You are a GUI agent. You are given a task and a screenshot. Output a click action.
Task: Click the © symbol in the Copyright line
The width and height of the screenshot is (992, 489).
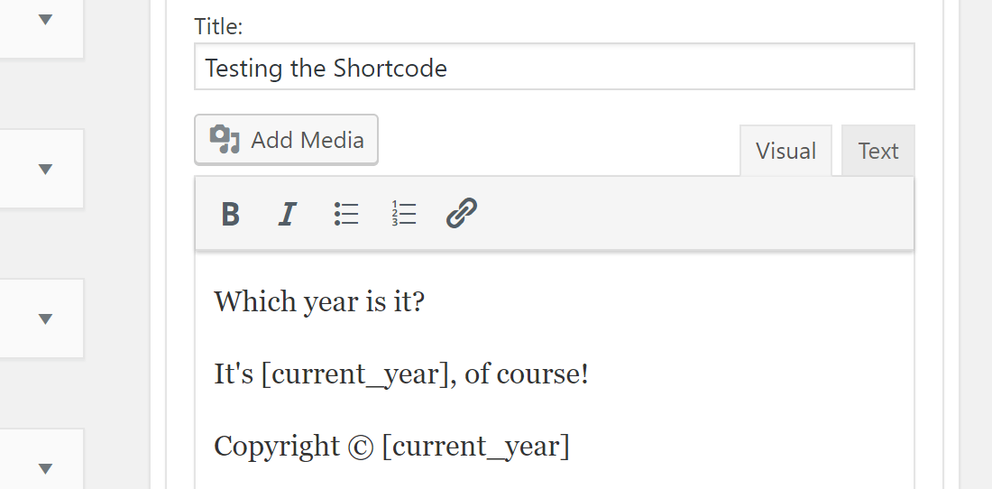click(361, 447)
